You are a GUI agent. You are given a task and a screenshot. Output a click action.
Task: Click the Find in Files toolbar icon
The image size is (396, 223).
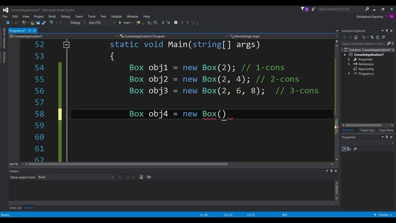[x=138, y=23]
